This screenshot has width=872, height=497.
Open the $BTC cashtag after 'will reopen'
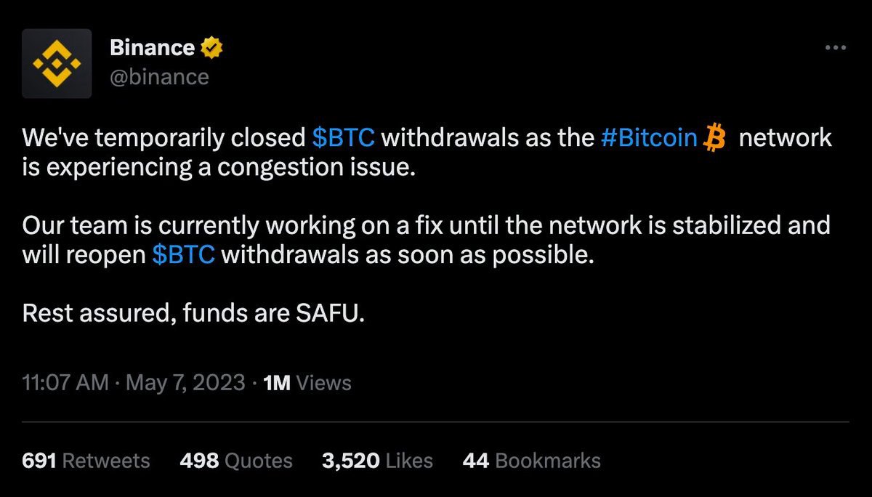tap(184, 256)
